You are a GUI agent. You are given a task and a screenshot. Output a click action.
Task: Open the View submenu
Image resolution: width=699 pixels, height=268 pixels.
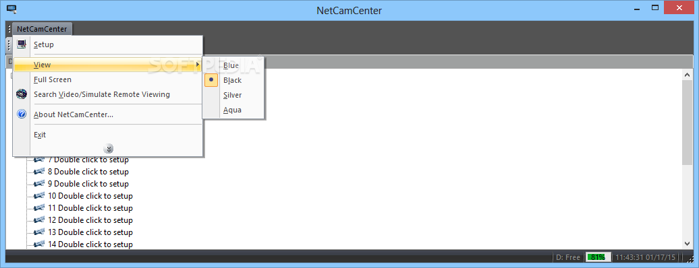pyautogui.click(x=108, y=65)
